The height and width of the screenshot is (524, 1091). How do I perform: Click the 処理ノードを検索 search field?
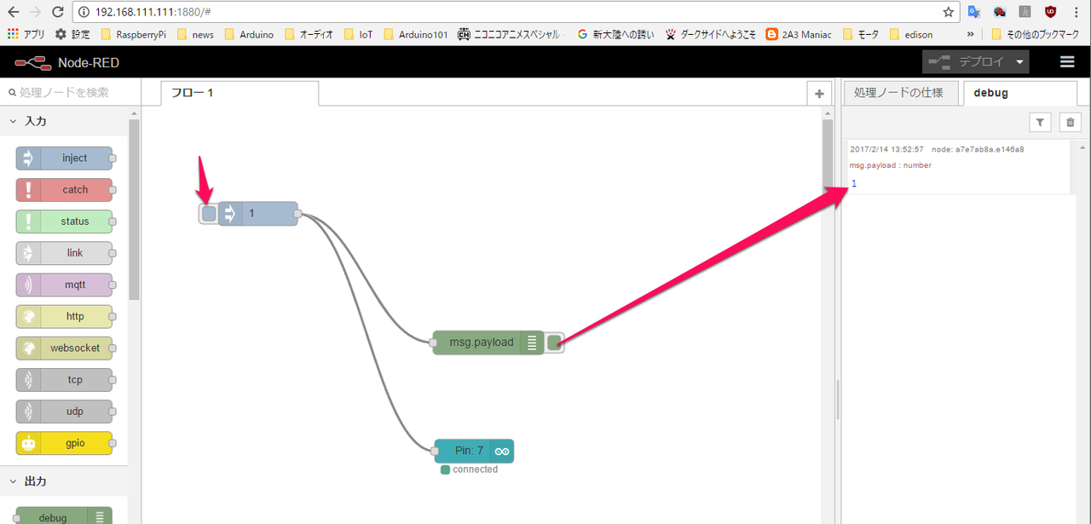pos(68,92)
